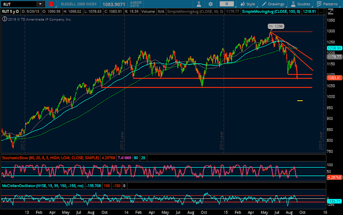The image size is (343, 215).
Task: Open the flask icon in the toolbar
Action: (x=199, y=4)
